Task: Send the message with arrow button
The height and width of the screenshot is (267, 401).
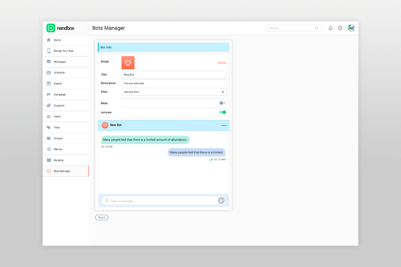Action: (x=221, y=201)
